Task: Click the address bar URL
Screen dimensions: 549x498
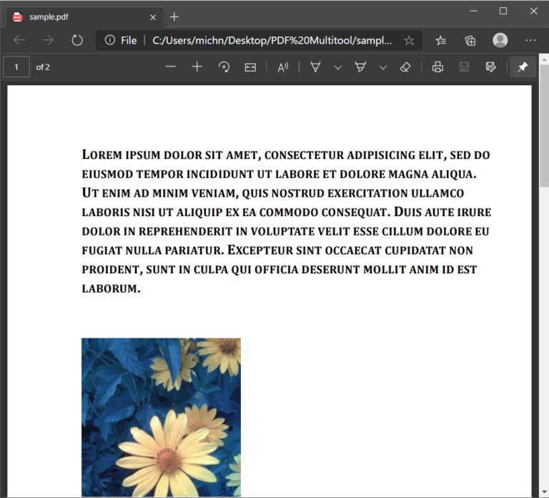Action: coord(272,40)
